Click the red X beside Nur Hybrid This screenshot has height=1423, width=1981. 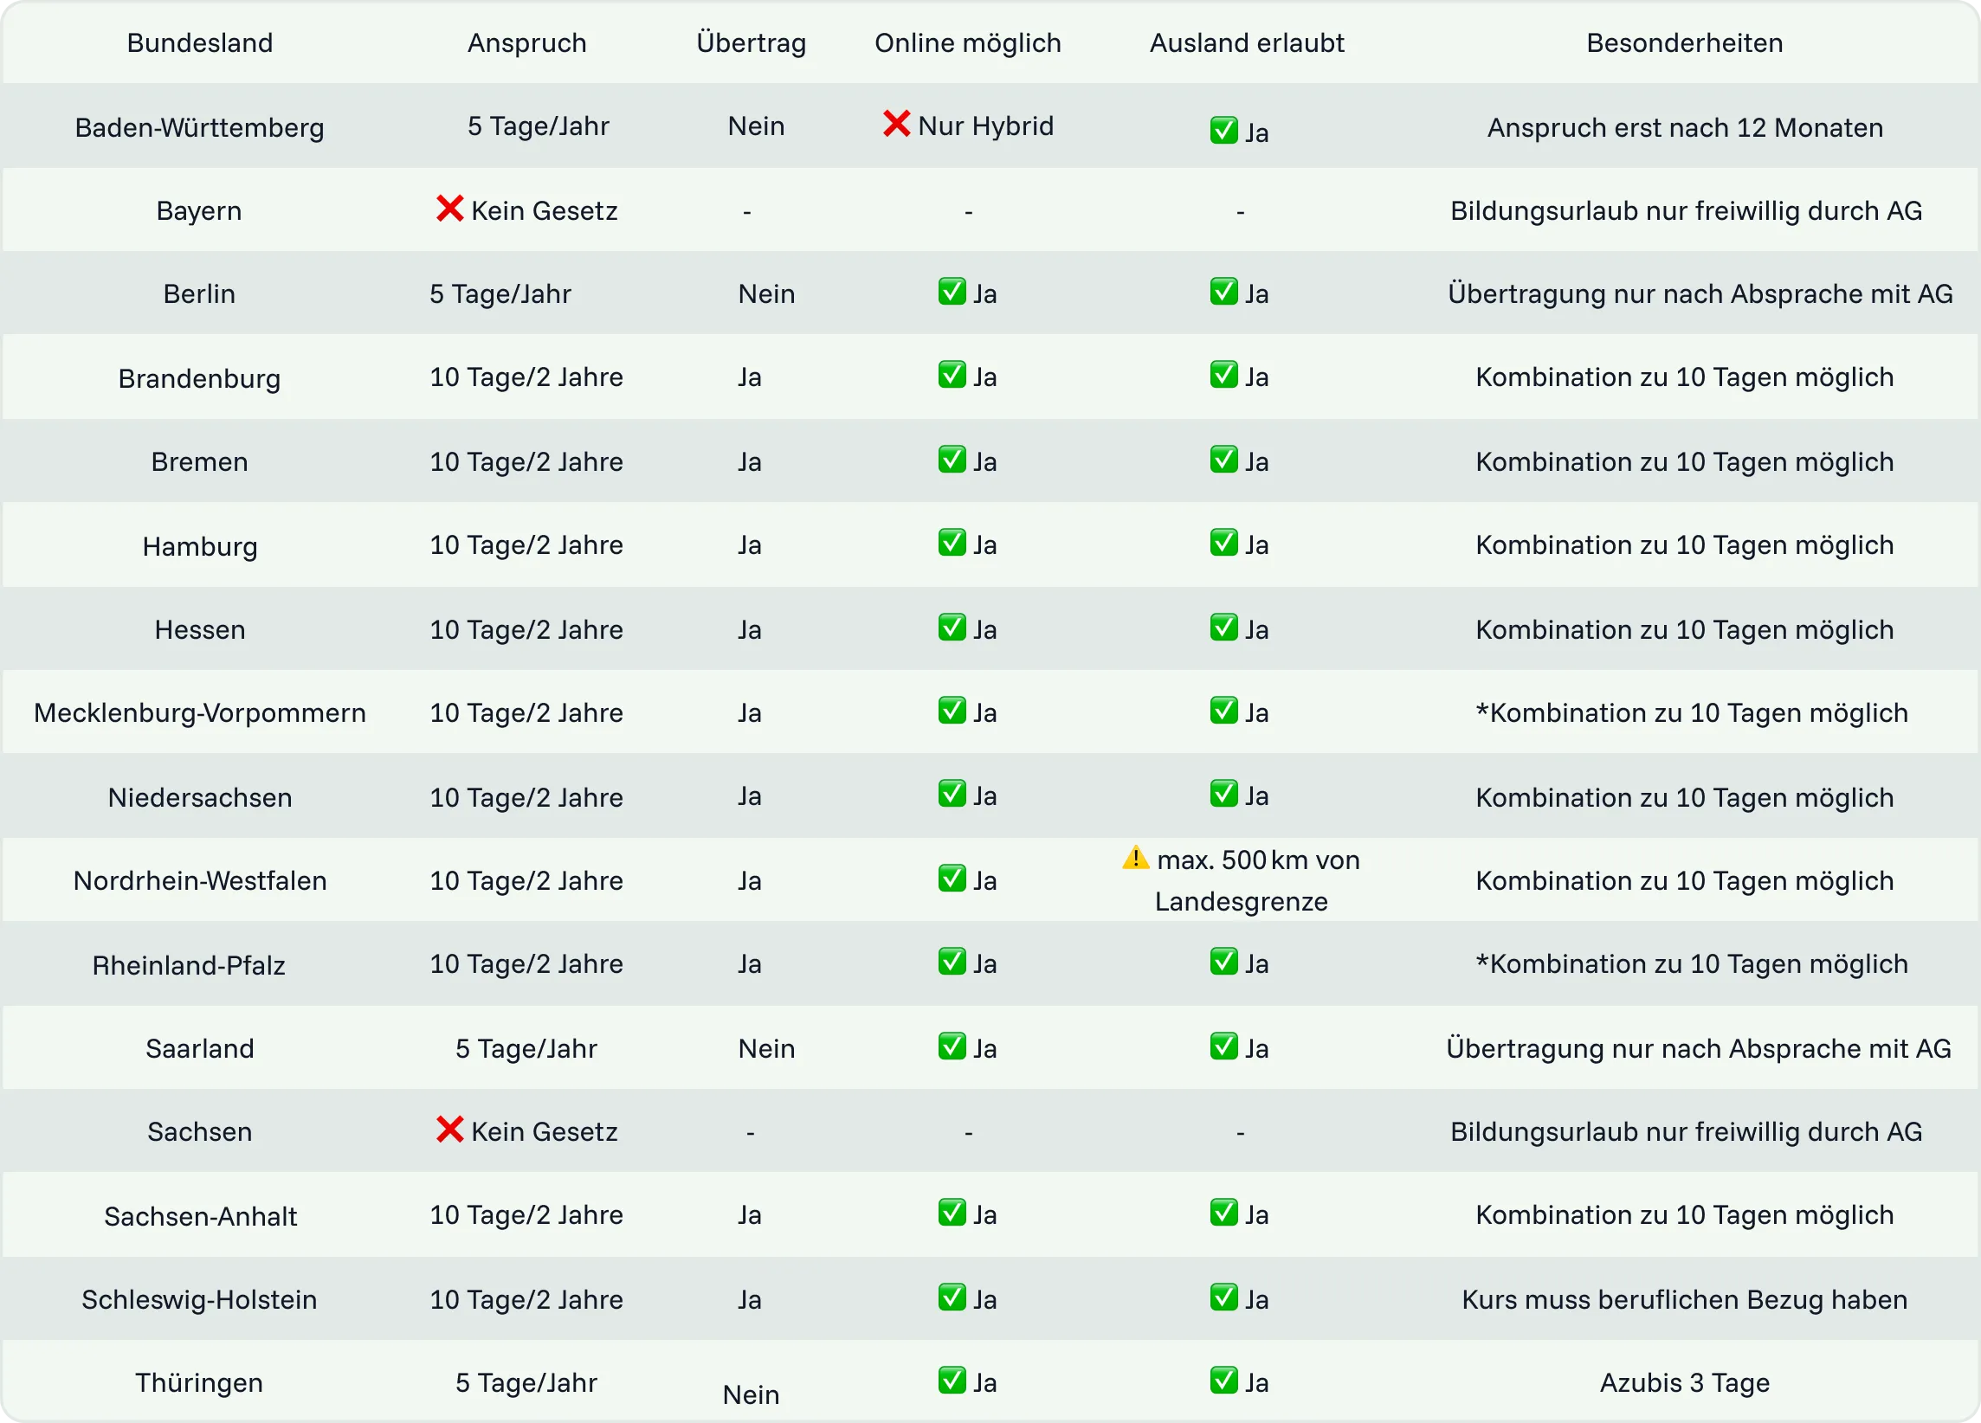tap(896, 124)
